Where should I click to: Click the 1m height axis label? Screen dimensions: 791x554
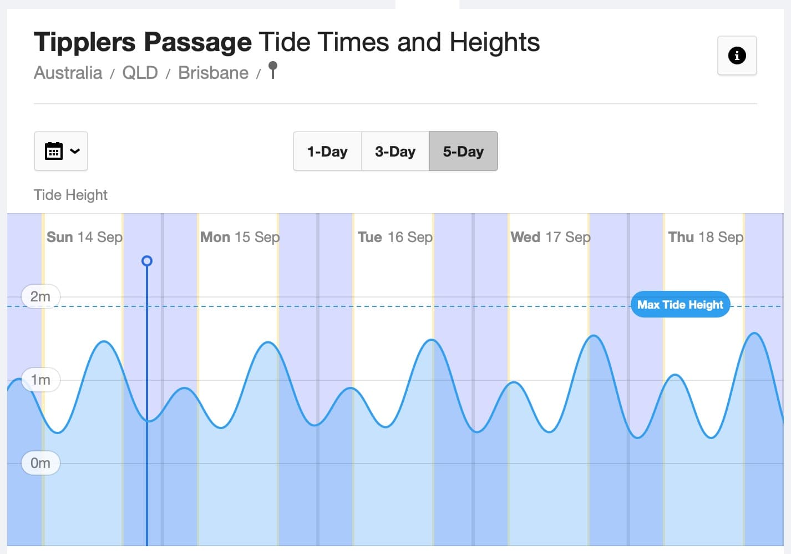point(40,380)
